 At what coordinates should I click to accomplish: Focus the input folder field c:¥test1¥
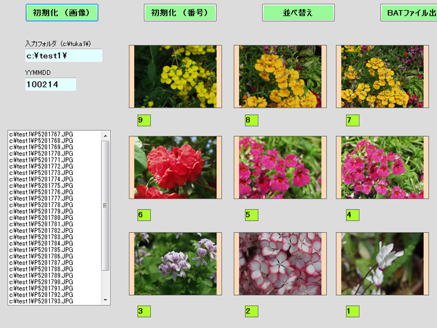[x=64, y=56]
